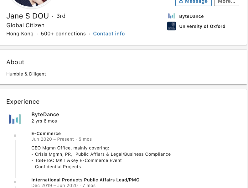This screenshot has height=188, width=248.
Task: Open the Contact info link
Action: pyautogui.click(x=109, y=34)
